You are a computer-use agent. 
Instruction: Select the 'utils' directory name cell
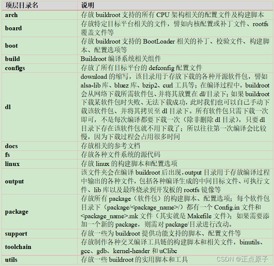[39, 260]
